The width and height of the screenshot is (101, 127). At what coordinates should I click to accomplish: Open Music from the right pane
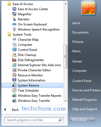[77, 51]
